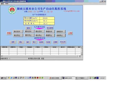Open the 主画面 main screen button

click(x=55, y=42)
